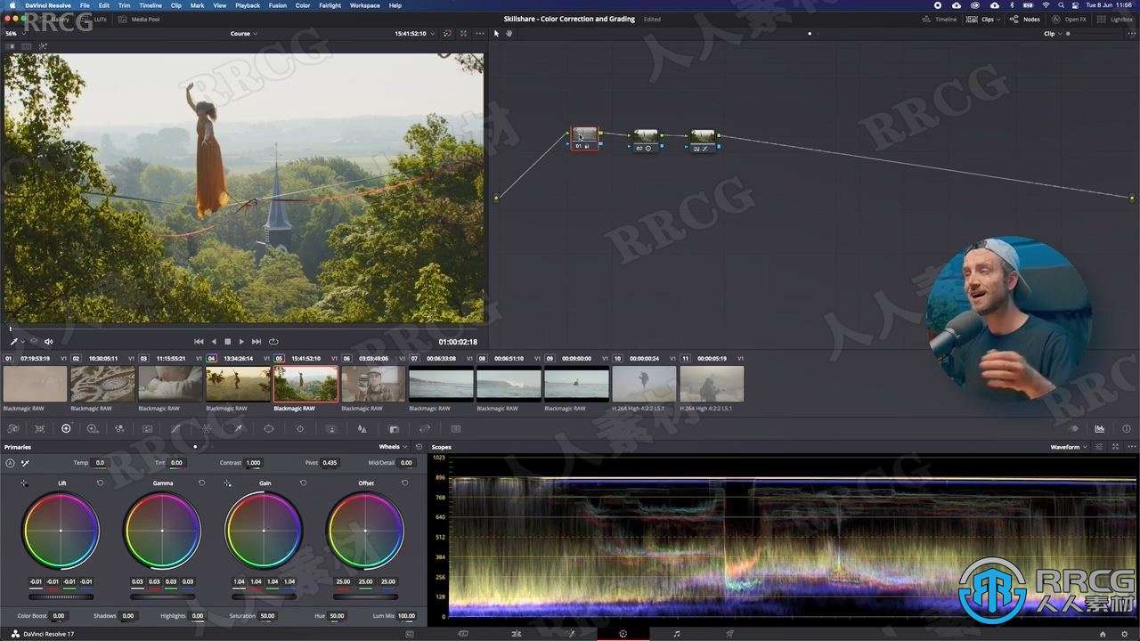
Task: Open the Clip node graph dropdown
Action: [1053, 34]
